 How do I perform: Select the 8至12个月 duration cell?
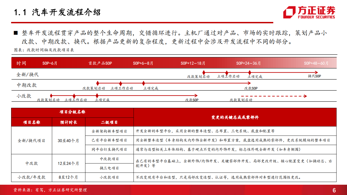click(68, 177)
